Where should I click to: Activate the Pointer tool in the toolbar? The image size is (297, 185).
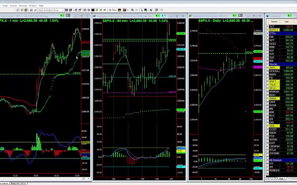142,10
